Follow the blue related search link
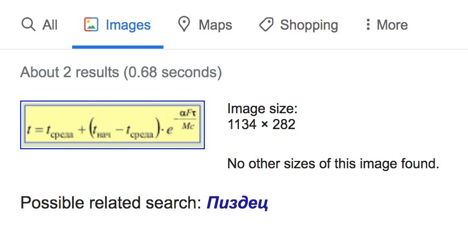 tap(237, 203)
